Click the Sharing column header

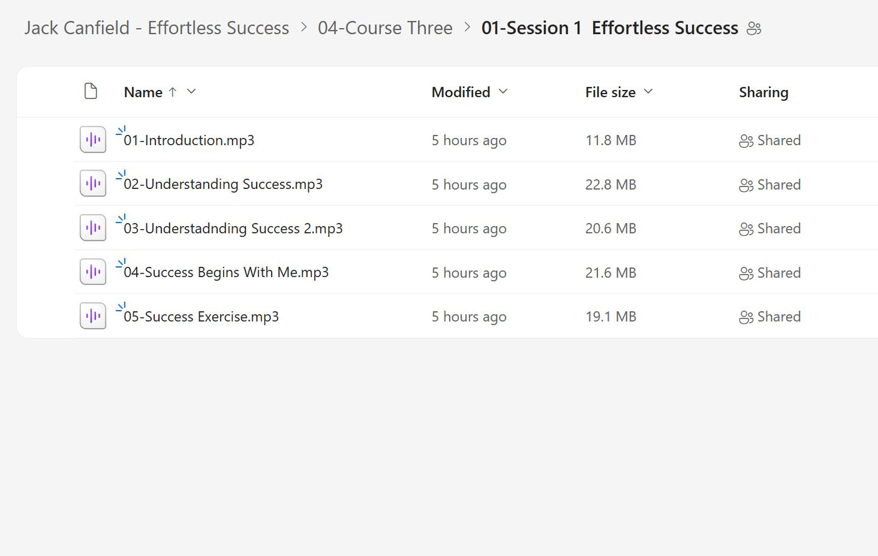(x=763, y=92)
